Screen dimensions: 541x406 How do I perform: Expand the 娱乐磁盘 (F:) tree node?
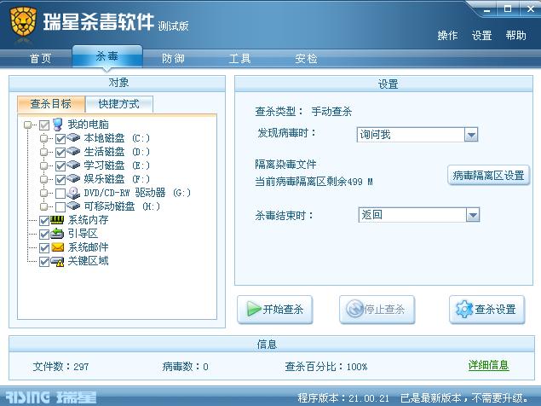point(43,179)
